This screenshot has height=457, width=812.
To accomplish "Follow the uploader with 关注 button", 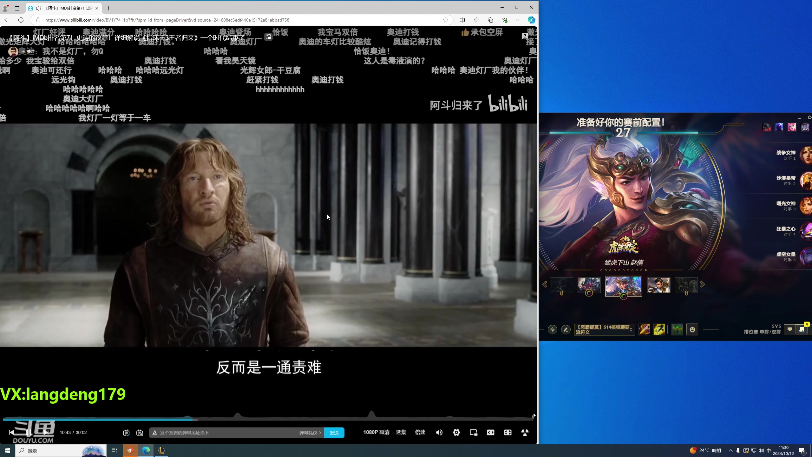I will click(28, 51).
